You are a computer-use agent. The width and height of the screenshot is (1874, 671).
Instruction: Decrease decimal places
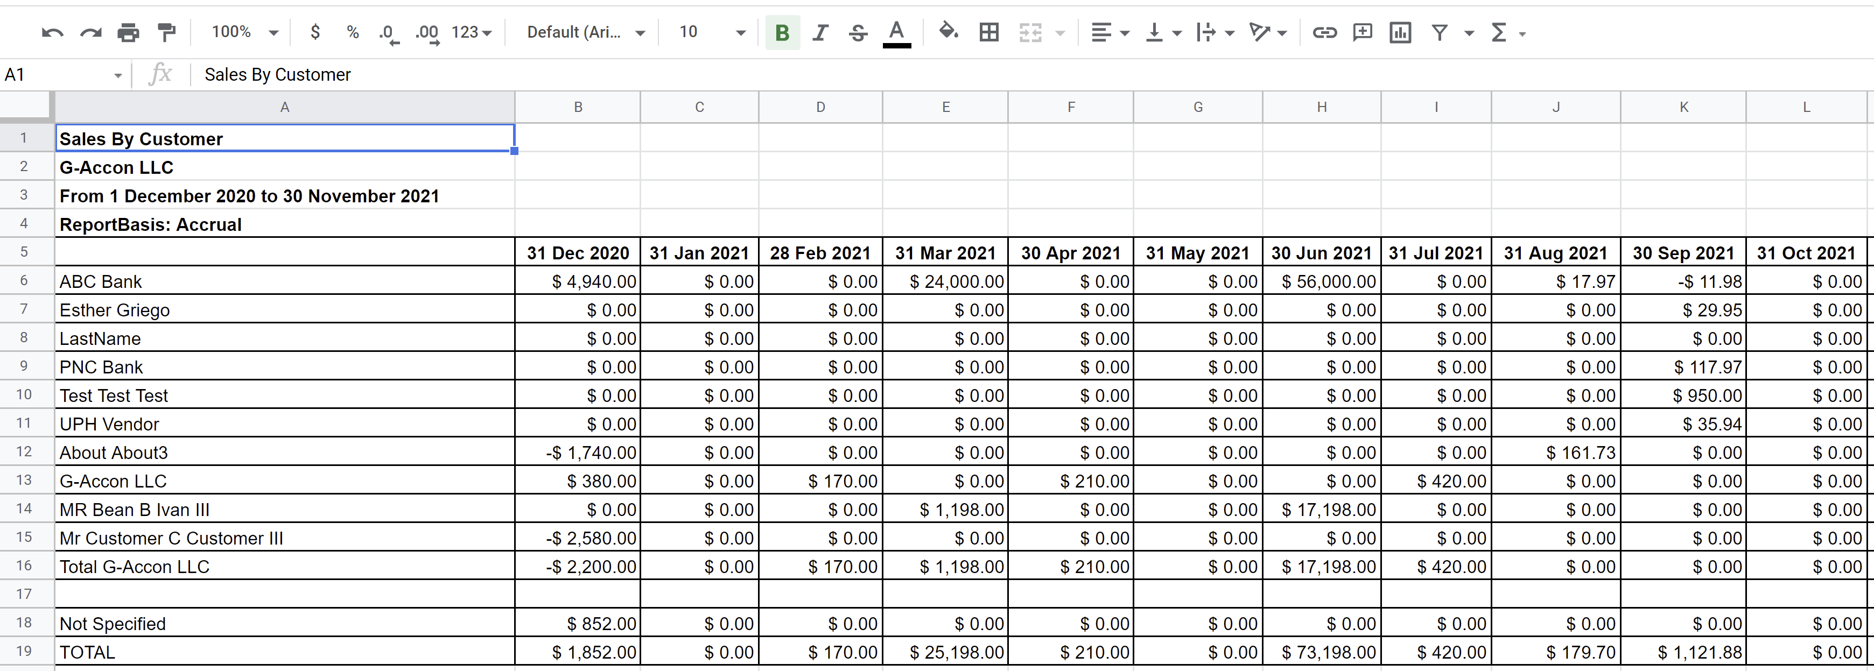click(389, 32)
